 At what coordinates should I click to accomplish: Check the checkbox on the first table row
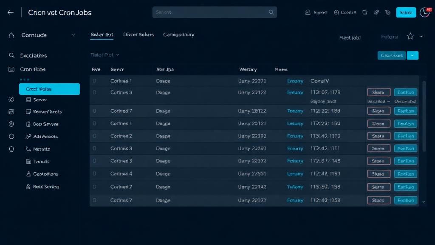(94, 80)
